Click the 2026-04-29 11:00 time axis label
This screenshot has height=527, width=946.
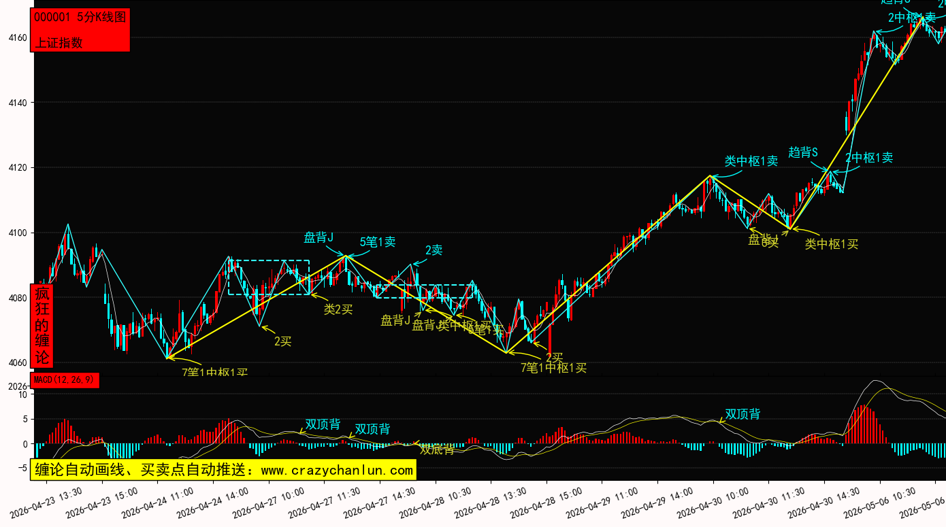pos(601,503)
